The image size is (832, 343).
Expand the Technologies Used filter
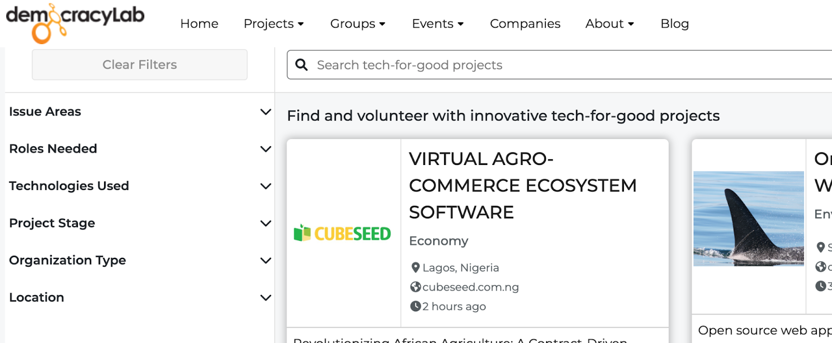click(140, 186)
